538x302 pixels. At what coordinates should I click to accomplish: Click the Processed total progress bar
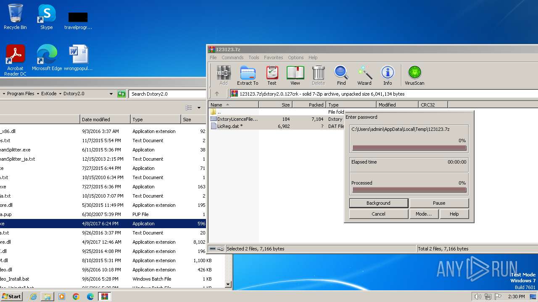coord(409,190)
